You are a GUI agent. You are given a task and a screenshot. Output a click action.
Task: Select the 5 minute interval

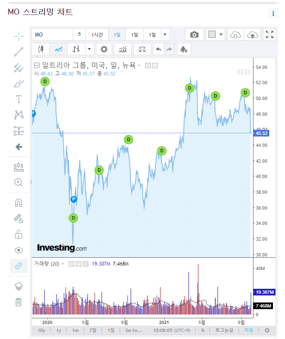(79, 34)
